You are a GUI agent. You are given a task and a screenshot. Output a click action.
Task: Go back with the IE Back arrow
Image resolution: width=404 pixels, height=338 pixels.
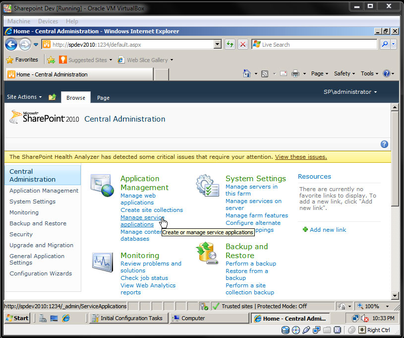click(x=11, y=45)
